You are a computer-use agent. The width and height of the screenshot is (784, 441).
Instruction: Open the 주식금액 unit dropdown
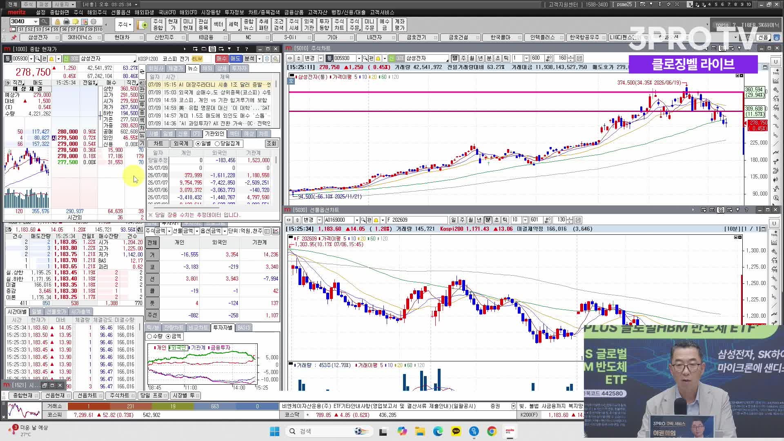(x=169, y=231)
